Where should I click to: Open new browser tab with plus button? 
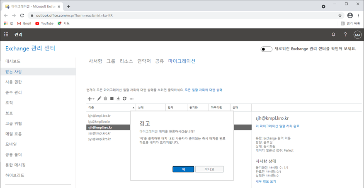tap(68, 7)
